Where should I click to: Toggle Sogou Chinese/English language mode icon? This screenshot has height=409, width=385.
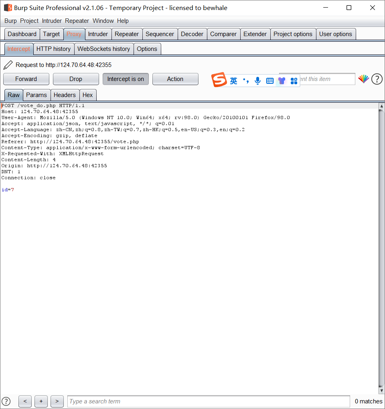pos(233,81)
